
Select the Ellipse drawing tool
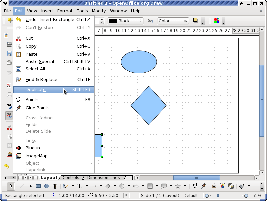(47, 186)
